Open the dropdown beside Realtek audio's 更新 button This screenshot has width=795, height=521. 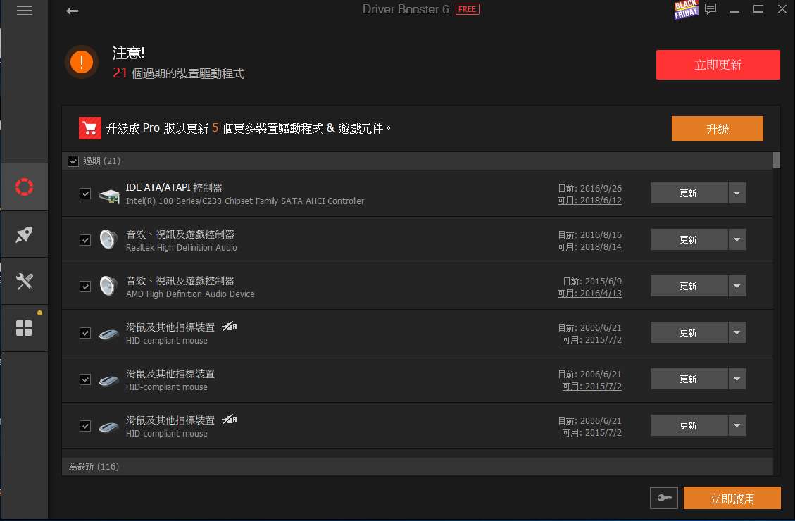(737, 239)
